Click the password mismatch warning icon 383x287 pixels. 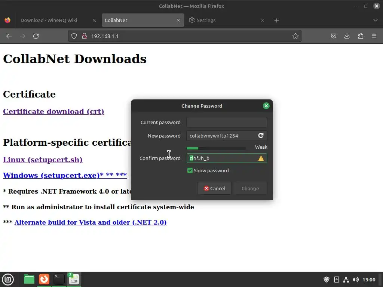tap(261, 158)
